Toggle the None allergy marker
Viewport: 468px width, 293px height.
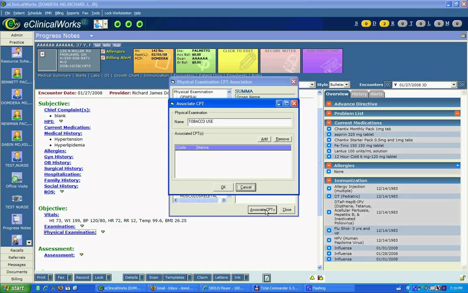tap(329, 172)
